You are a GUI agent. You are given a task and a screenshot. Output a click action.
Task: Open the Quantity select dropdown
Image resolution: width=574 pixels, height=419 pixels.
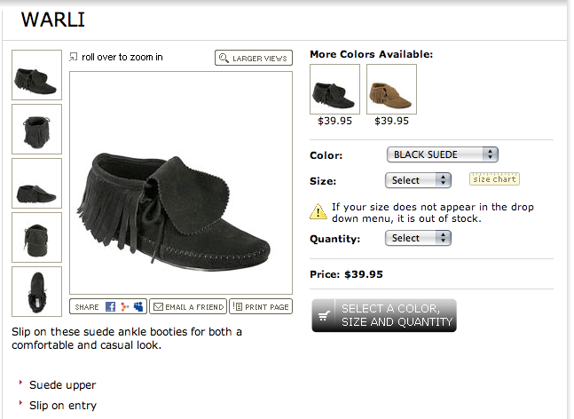[419, 238]
